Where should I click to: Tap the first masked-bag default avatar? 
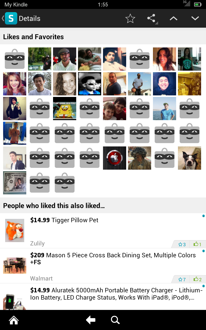tap(15, 59)
